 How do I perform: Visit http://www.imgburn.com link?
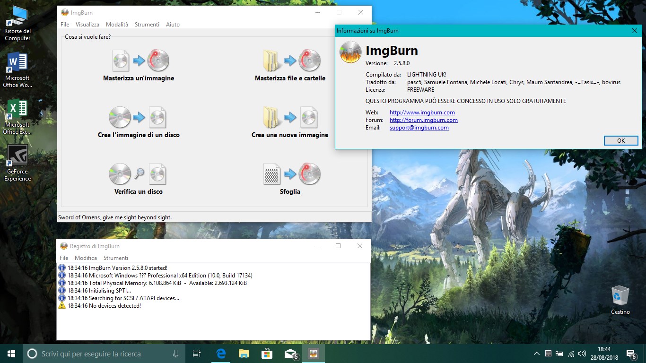point(422,112)
